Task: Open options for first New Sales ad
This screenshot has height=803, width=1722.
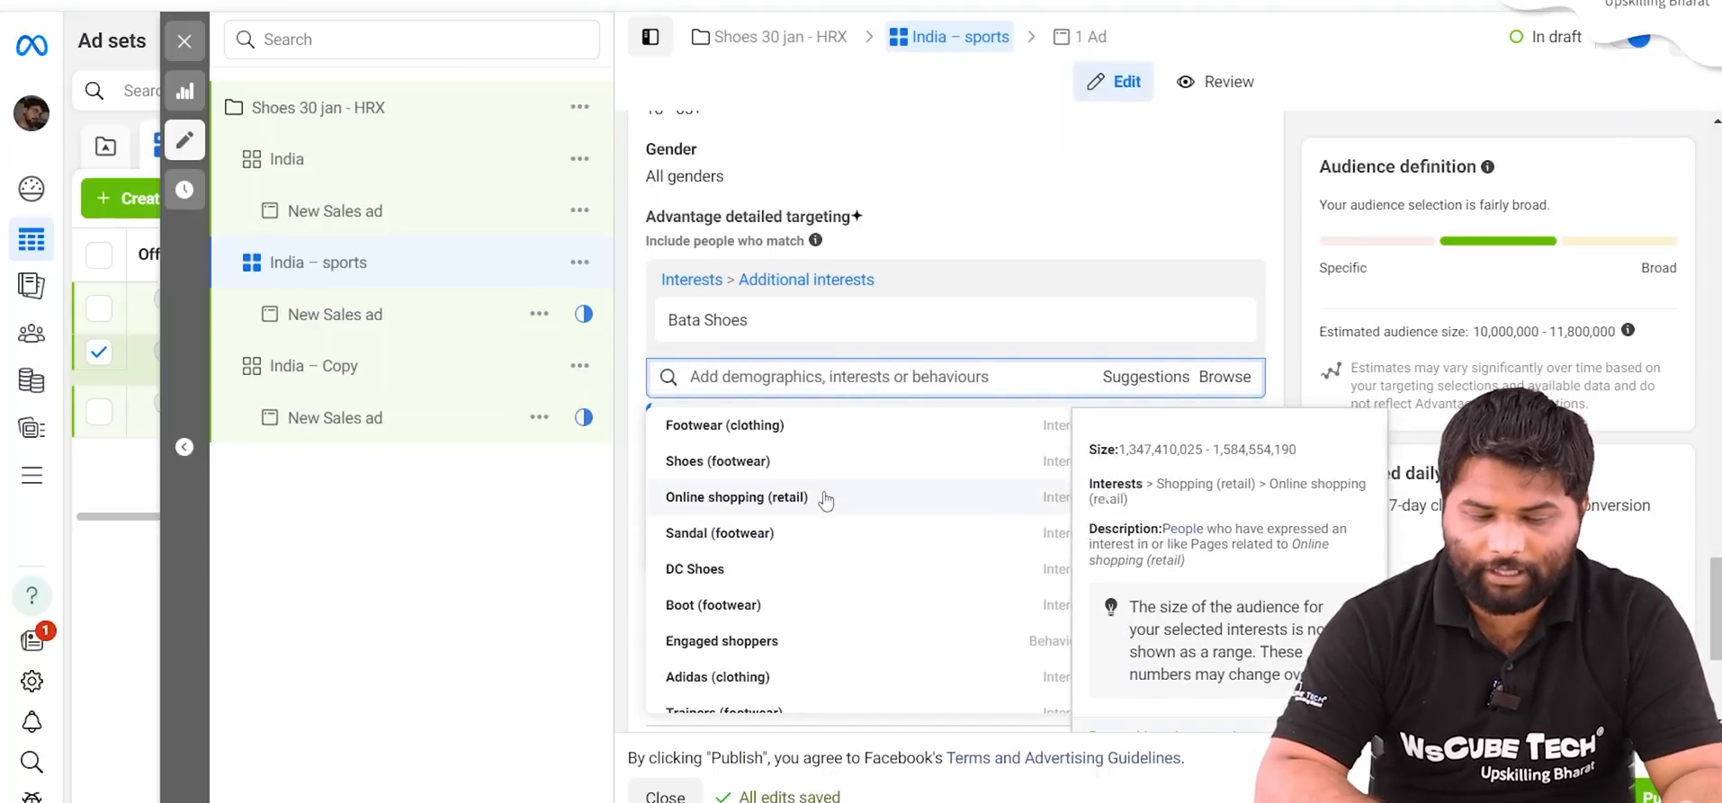Action: [580, 210]
